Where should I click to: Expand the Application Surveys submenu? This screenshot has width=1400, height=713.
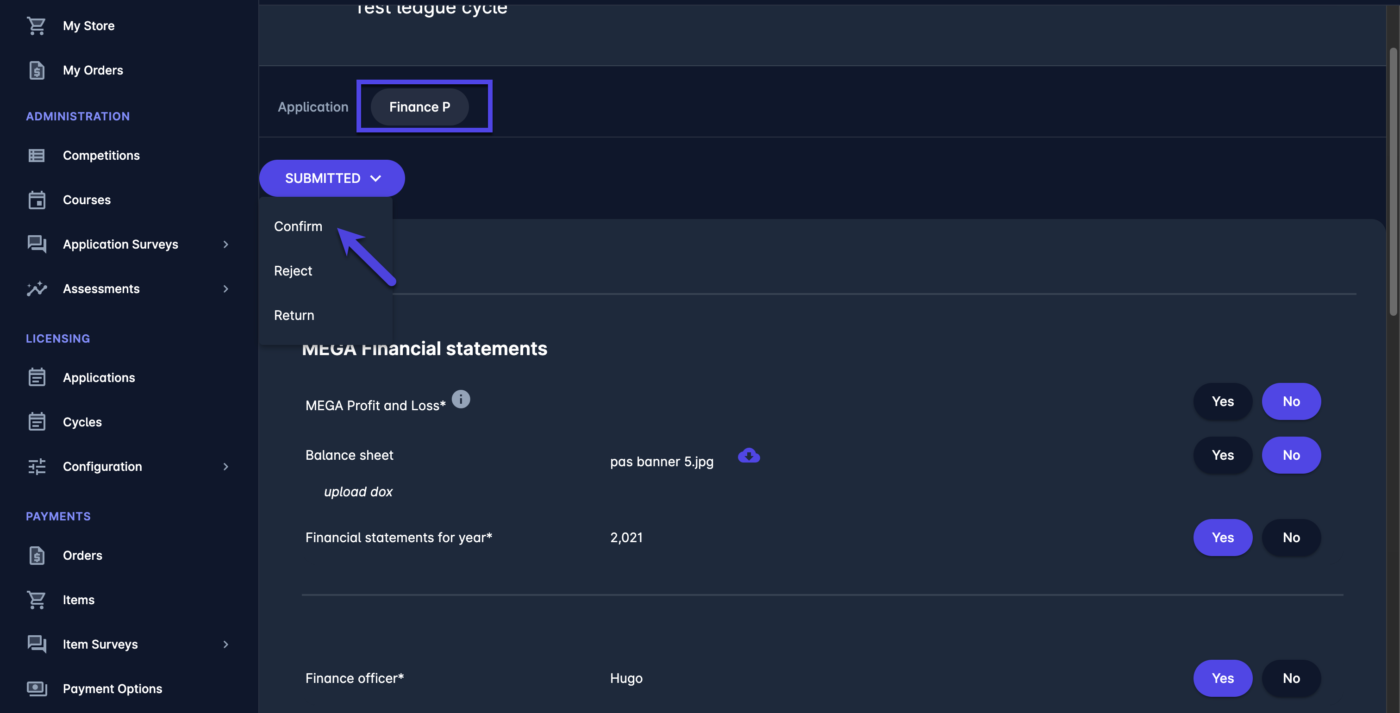225,244
